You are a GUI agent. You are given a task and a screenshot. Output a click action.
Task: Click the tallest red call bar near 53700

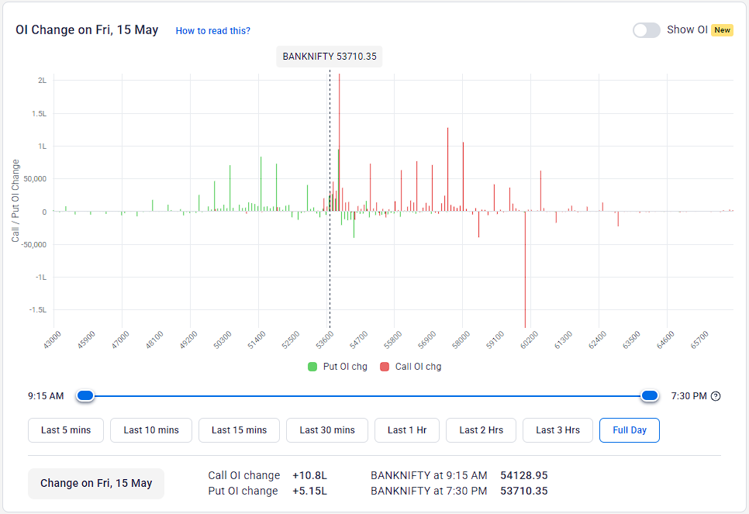click(x=339, y=143)
